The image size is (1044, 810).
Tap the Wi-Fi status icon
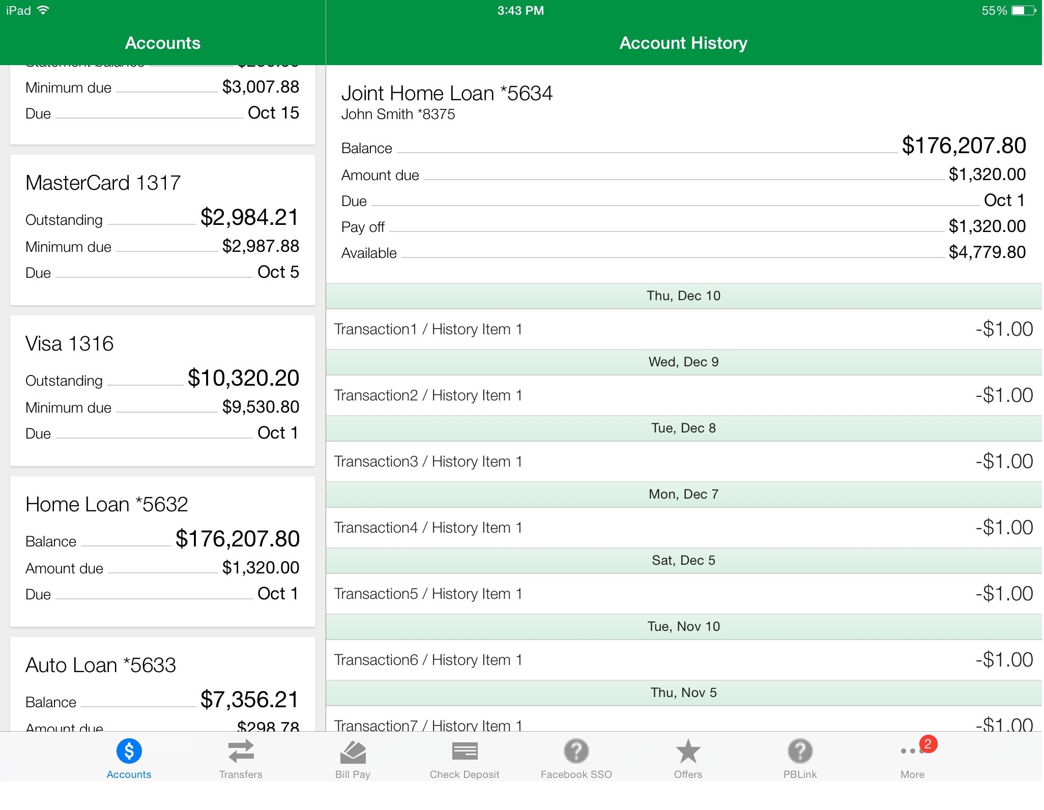tap(43, 10)
